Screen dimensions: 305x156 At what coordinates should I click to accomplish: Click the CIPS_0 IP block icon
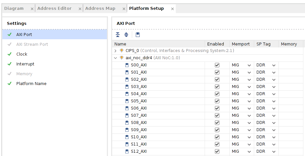point(122,51)
